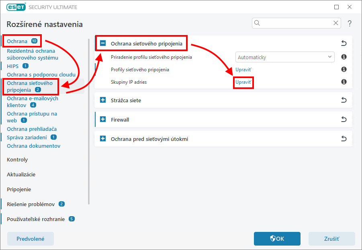Show info for Priradenie profilu sieťového pripojenia

[x=344, y=57]
